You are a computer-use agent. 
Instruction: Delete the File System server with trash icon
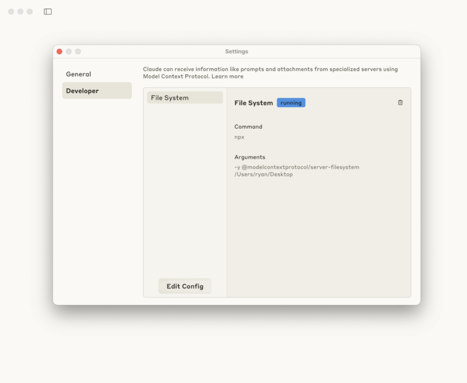[x=400, y=103]
